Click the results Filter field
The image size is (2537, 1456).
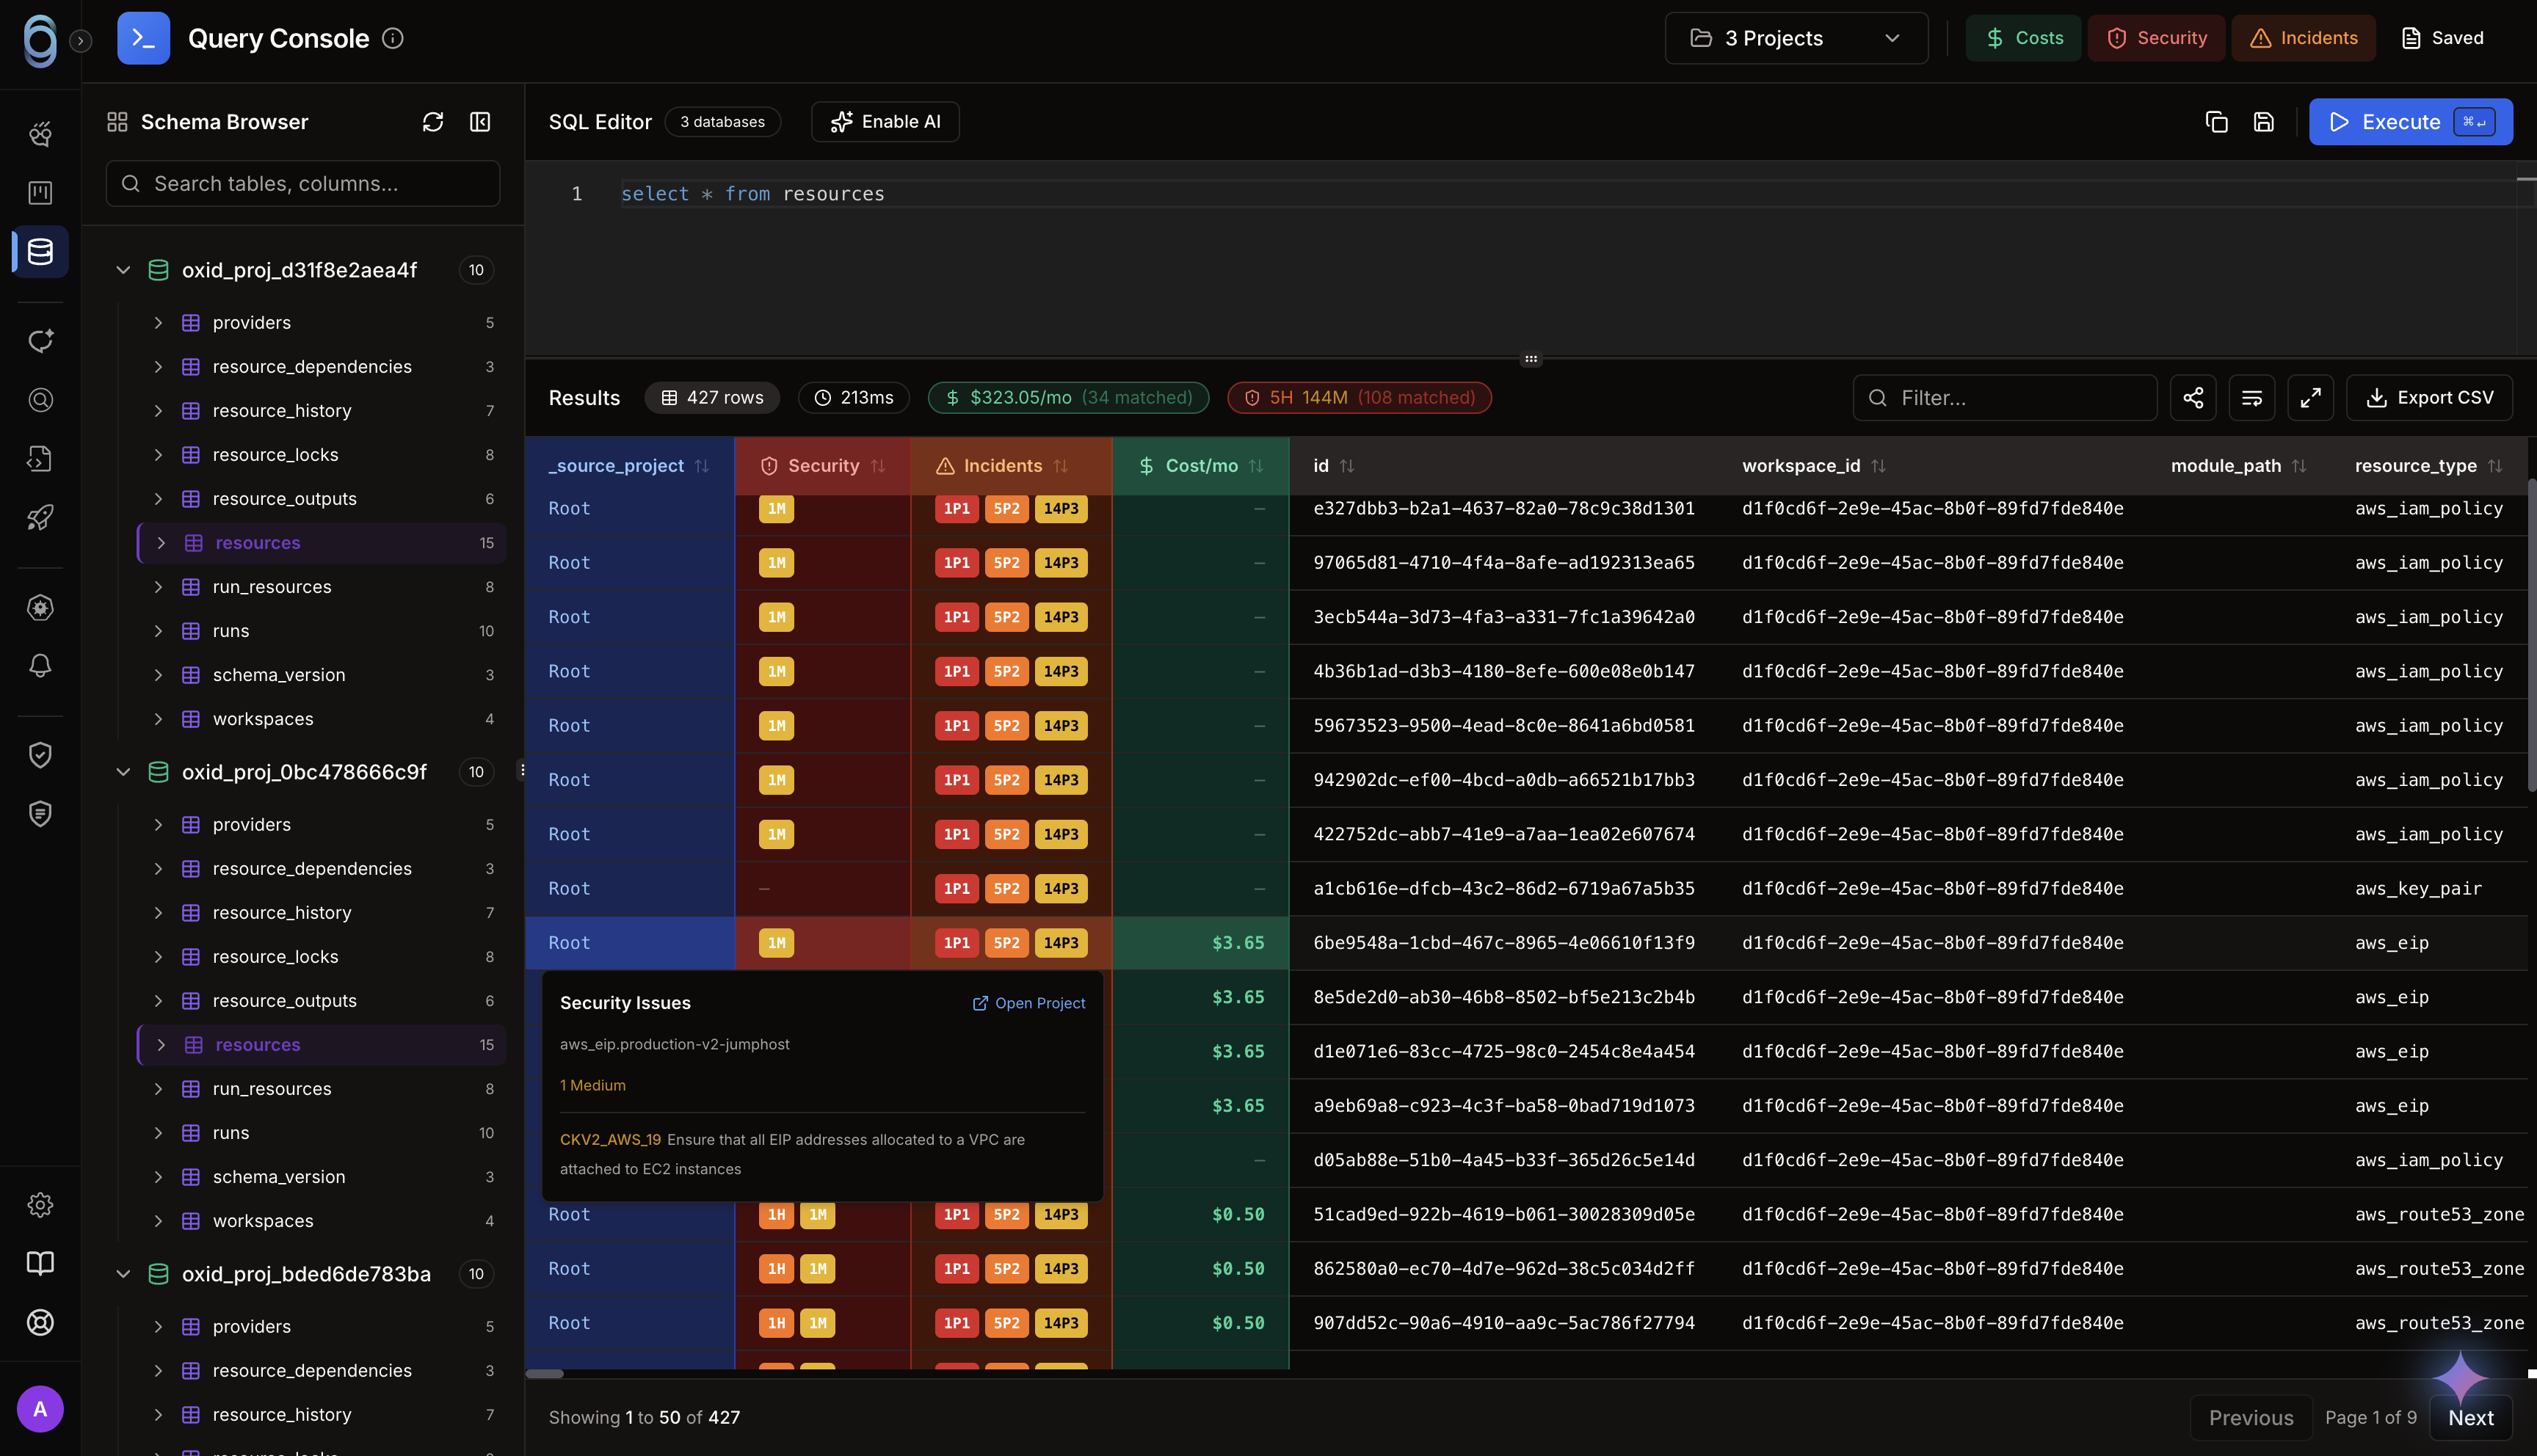coord(2004,398)
